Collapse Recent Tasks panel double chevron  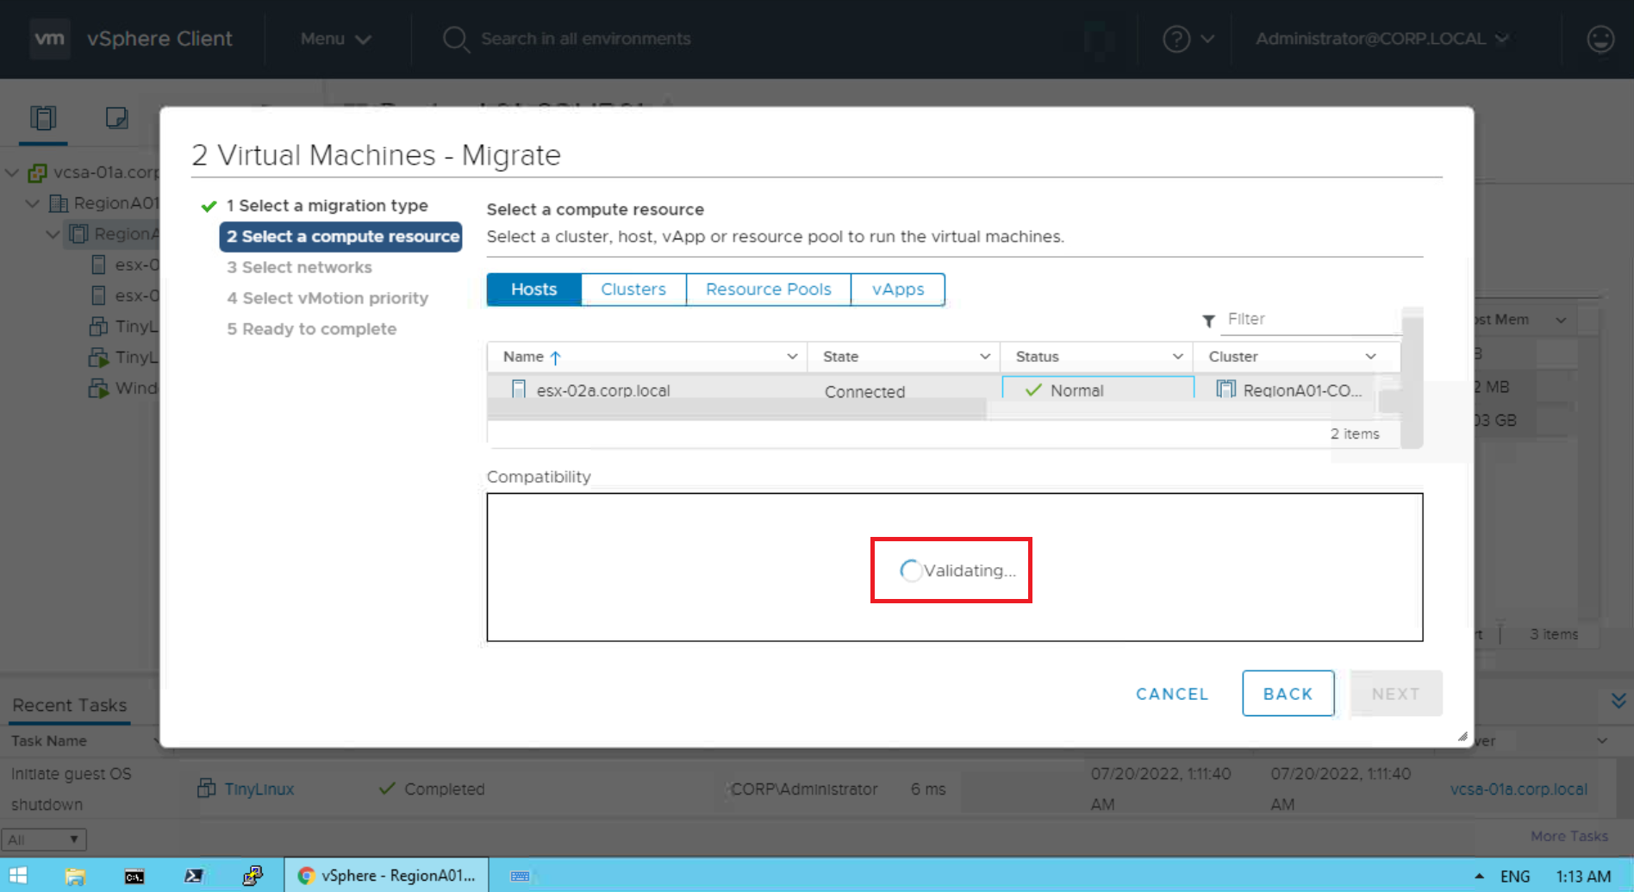coord(1618,700)
